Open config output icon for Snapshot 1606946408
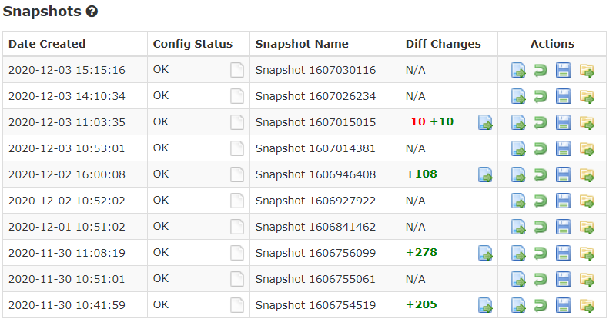The image size is (616, 329). (x=237, y=175)
